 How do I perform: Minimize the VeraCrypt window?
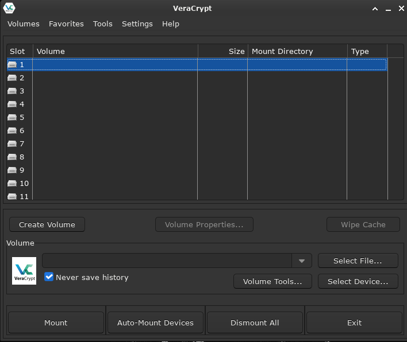[388, 9]
